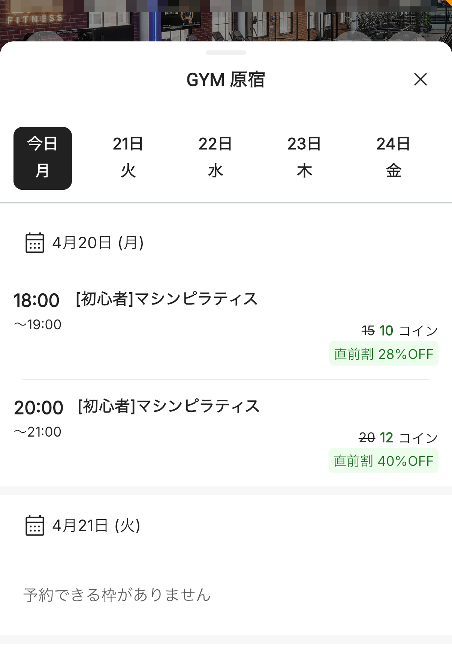
Task: Click the 4月20日 (月) date header
Action: [98, 243]
